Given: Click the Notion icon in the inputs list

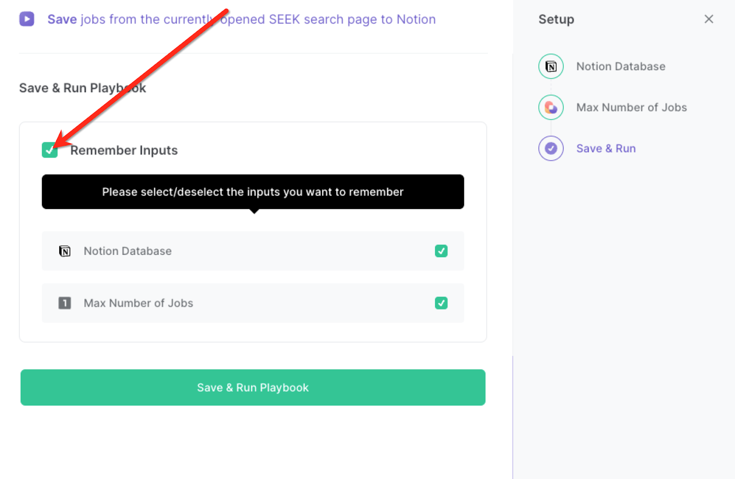Looking at the screenshot, I should tap(65, 251).
